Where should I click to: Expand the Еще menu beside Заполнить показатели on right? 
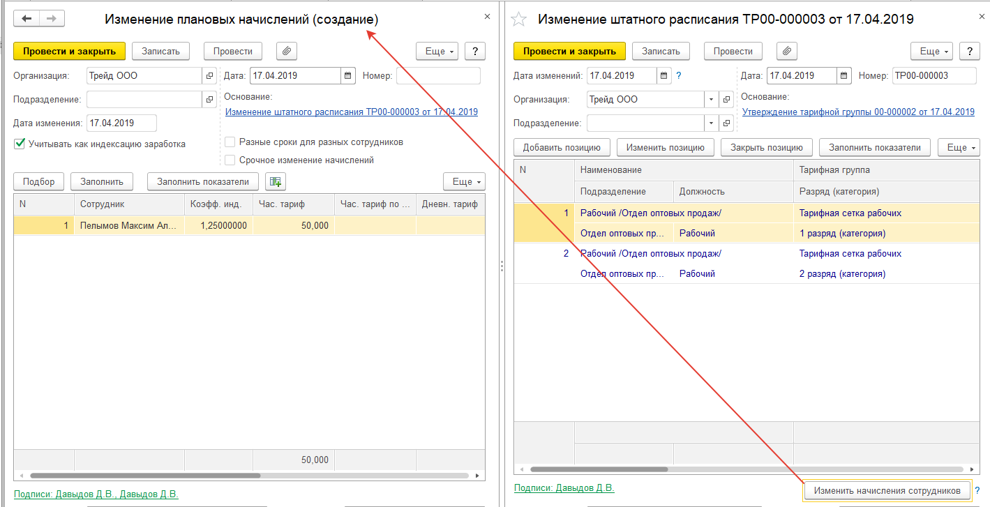tap(959, 147)
